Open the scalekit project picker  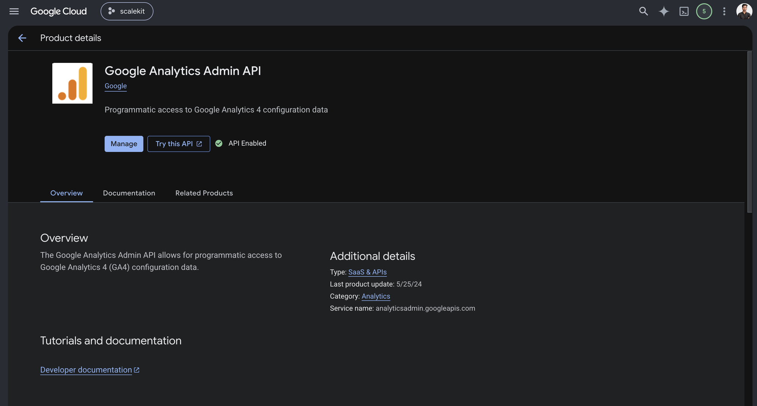[127, 11]
